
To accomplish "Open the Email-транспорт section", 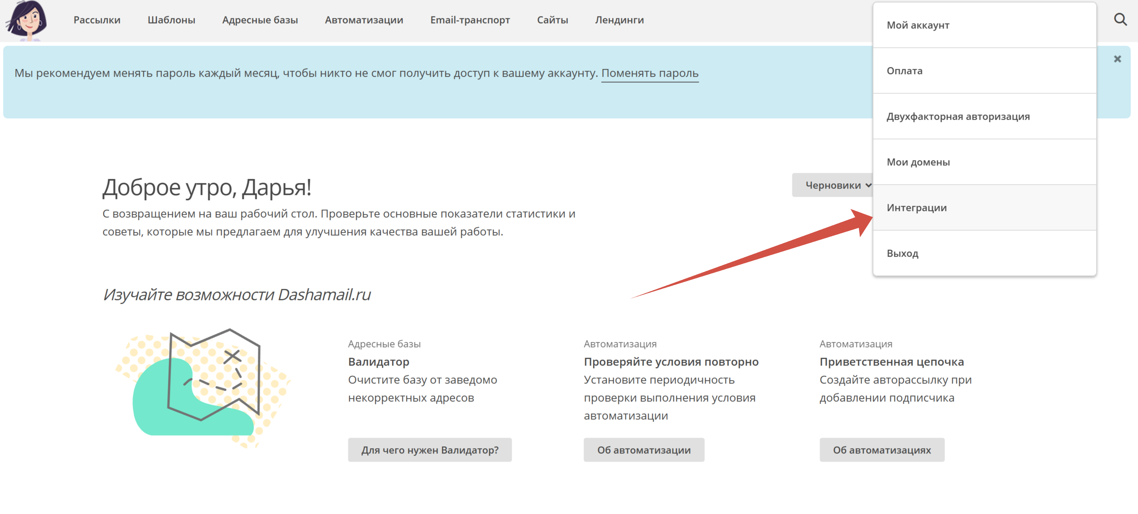I will click(x=469, y=20).
